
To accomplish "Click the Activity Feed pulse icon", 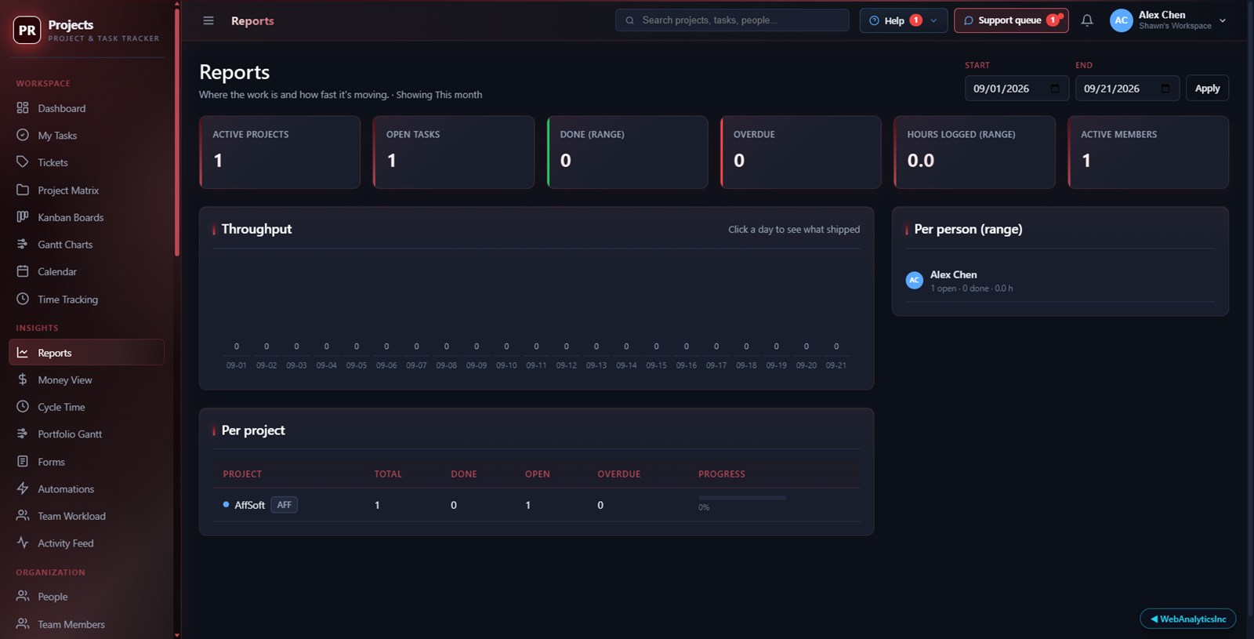I will pos(23,543).
